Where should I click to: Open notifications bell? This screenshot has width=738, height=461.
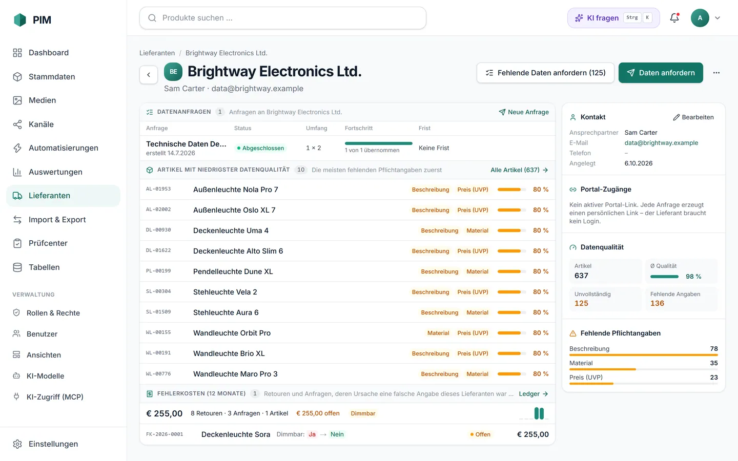coord(674,18)
